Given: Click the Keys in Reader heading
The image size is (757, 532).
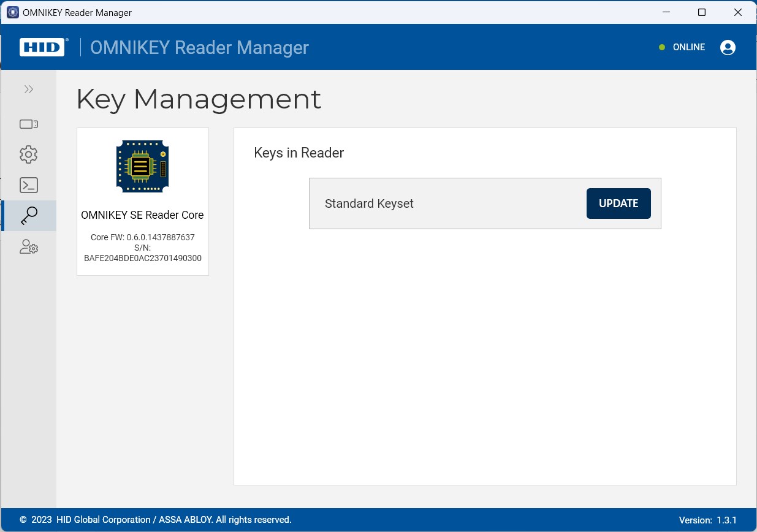Looking at the screenshot, I should click(x=299, y=153).
